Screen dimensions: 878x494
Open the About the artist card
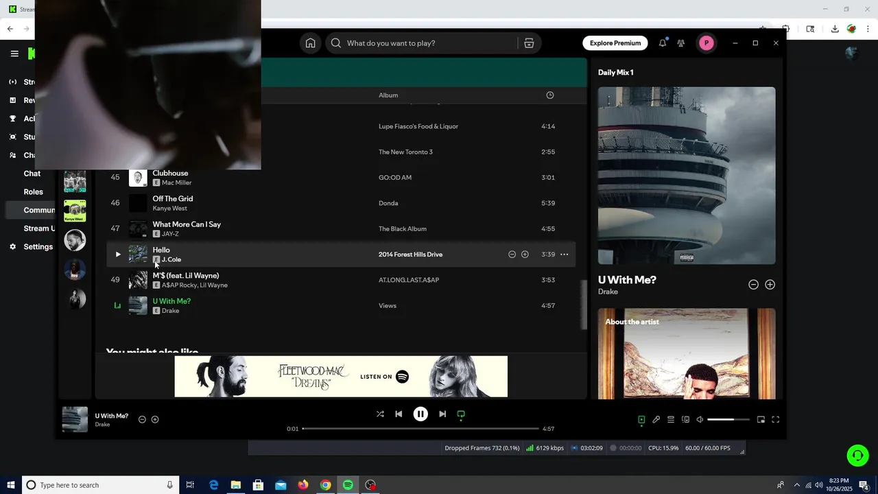tap(687, 354)
